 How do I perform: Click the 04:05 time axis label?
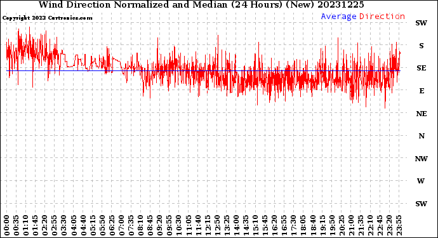tap(74, 225)
